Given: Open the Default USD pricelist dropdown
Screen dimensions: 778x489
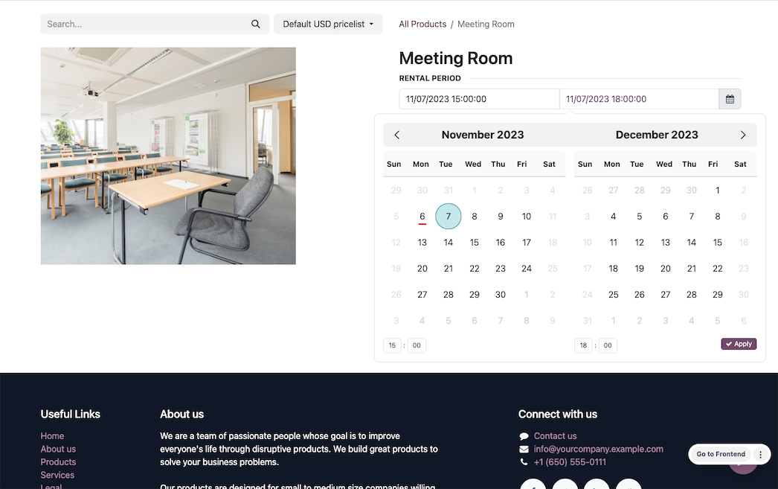Looking at the screenshot, I should 327,23.
